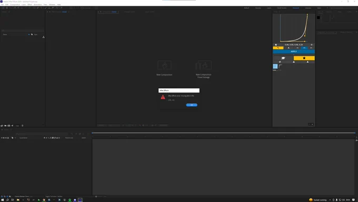Switch to the Review workspace
The image size is (358, 202).
pyautogui.click(x=258, y=8)
